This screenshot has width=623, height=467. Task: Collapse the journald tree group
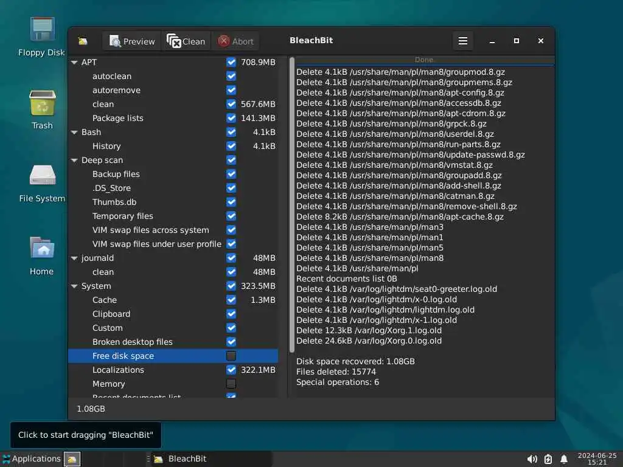pos(74,258)
